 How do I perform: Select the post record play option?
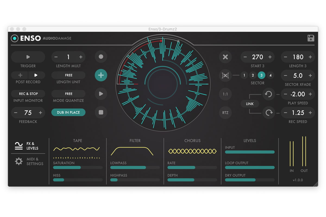point(36,75)
